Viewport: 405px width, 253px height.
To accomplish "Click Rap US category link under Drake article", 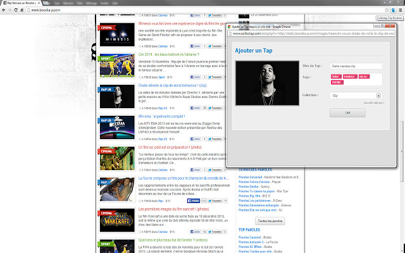I will 163,108.
